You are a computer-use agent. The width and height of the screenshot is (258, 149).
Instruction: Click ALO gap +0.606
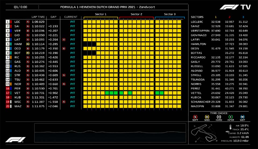[53, 71]
